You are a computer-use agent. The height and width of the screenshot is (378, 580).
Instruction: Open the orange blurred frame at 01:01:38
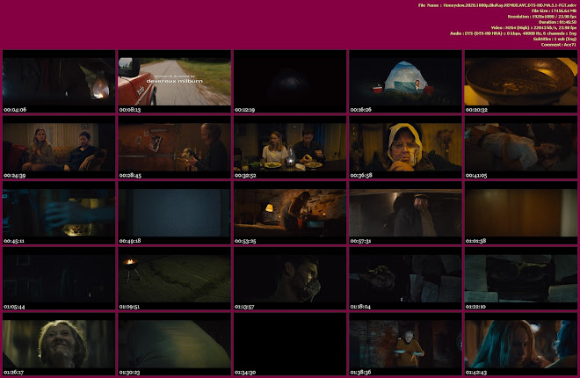[521, 213]
